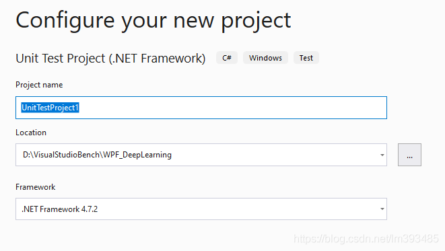Click the Unit Test Project (.NET Framework) heading
The width and height of the screenshot is (445, 251).
[x=110, y=59]
